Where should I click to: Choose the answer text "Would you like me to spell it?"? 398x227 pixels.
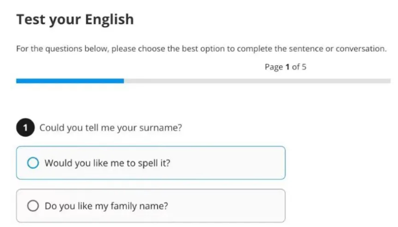coord(107,163)
